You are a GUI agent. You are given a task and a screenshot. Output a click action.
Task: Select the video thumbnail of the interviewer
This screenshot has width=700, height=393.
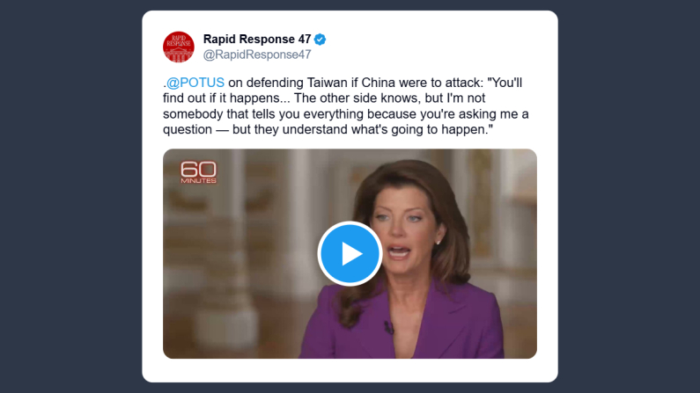pyautogui.click(x=350, y=253)
